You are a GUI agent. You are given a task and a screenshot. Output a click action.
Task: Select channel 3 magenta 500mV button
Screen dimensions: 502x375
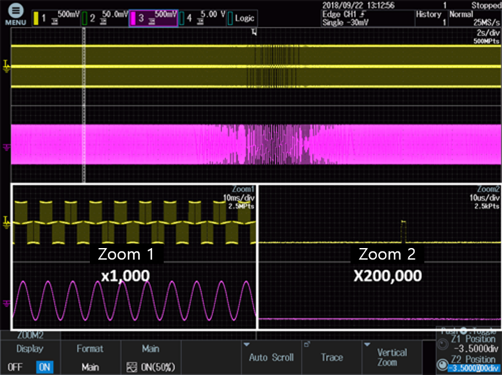pos(153,18)
